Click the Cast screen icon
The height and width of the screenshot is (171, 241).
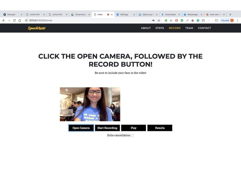pos(217,20)
